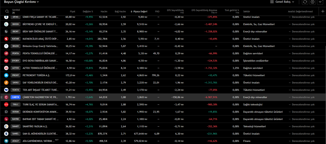Open the PENTA ticker symbol
326x144 pixels.
tap(15, 53)
